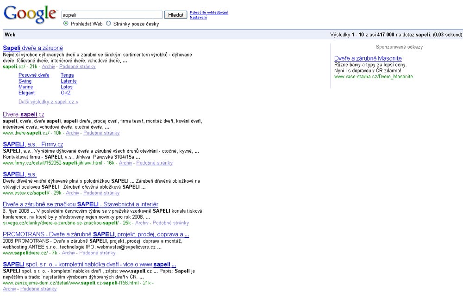Open Podobné stránky for firmy.cz result
Viewport: 463px width, 296px height.
click(x=155, y=163)
